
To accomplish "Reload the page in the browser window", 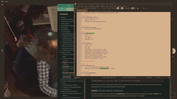I will coord(64,9).
